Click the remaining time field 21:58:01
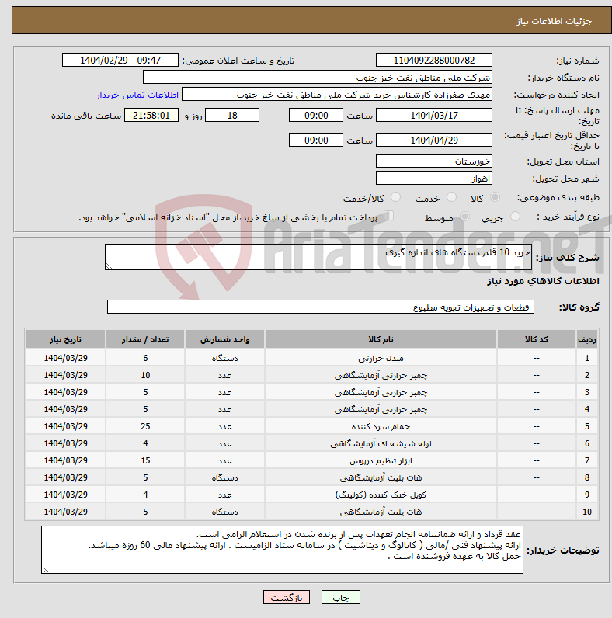The width and height of the screenshot is (612, 618). 151,115
